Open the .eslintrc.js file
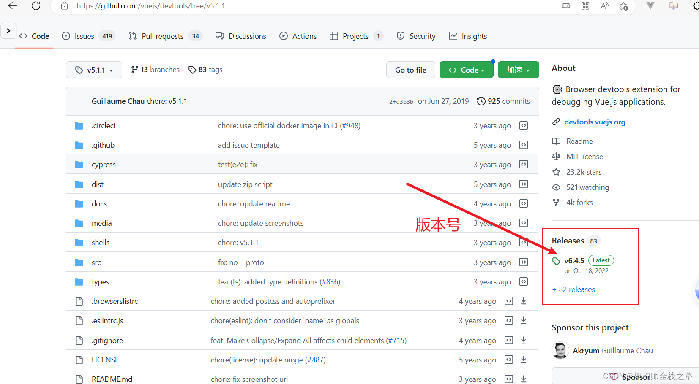The height and width of the screenshot is (384, 699). click(107, 321)
